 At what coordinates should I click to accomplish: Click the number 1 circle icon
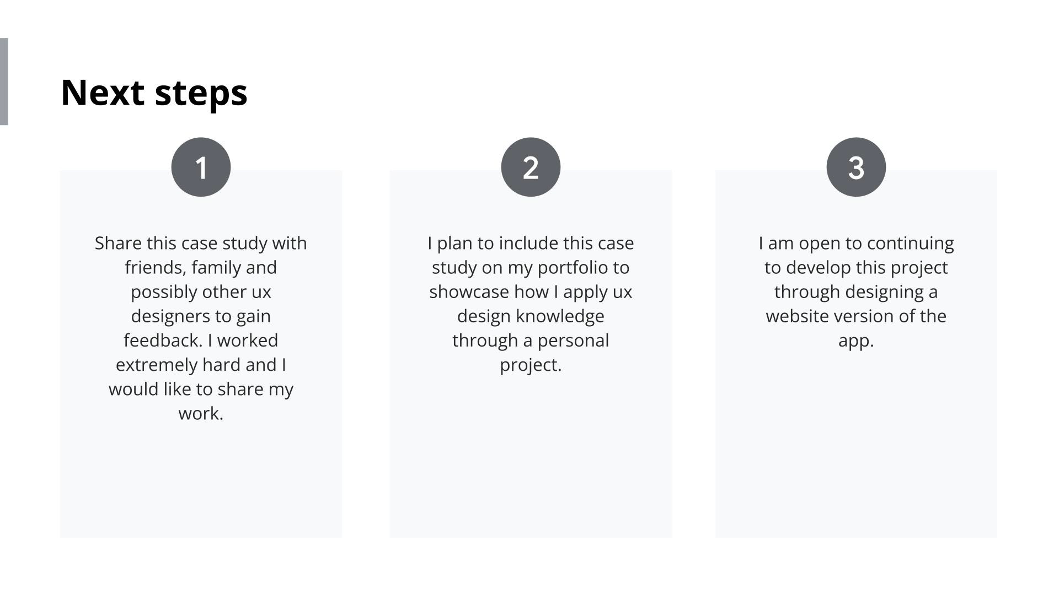(201, 167)
